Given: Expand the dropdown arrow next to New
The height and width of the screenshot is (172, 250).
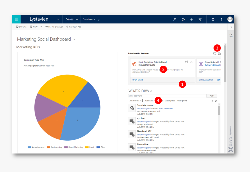Looking at the screenshot, I should pos(41,27).
